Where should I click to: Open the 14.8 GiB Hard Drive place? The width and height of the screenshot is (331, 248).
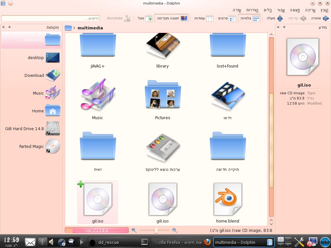click(x=32, y=129)
